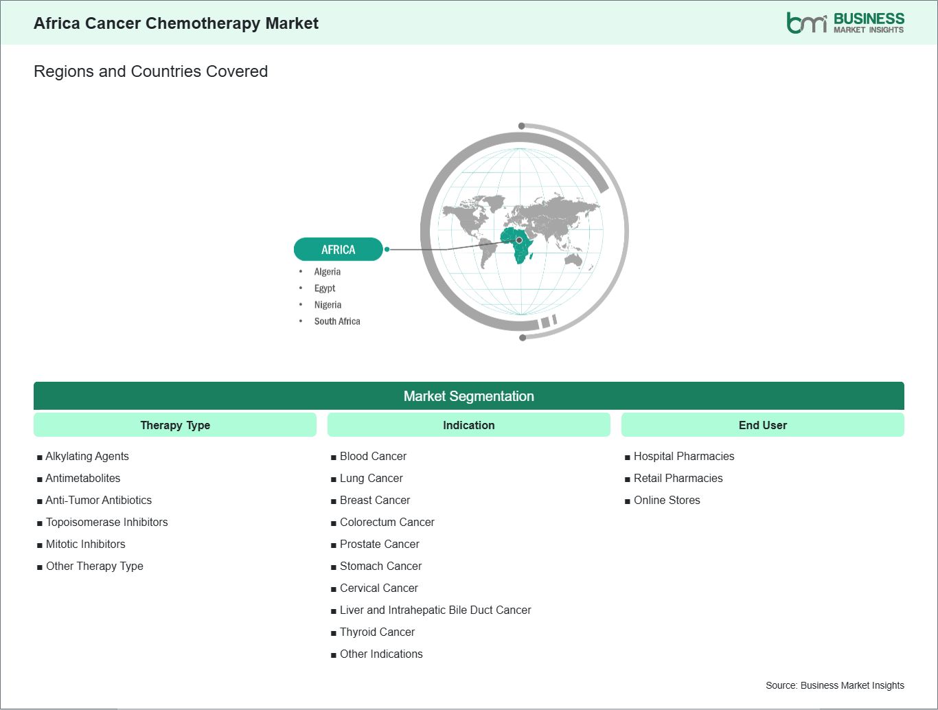Click the Source: Business Market Insights text
938x710 pixels.
[834, 685]
